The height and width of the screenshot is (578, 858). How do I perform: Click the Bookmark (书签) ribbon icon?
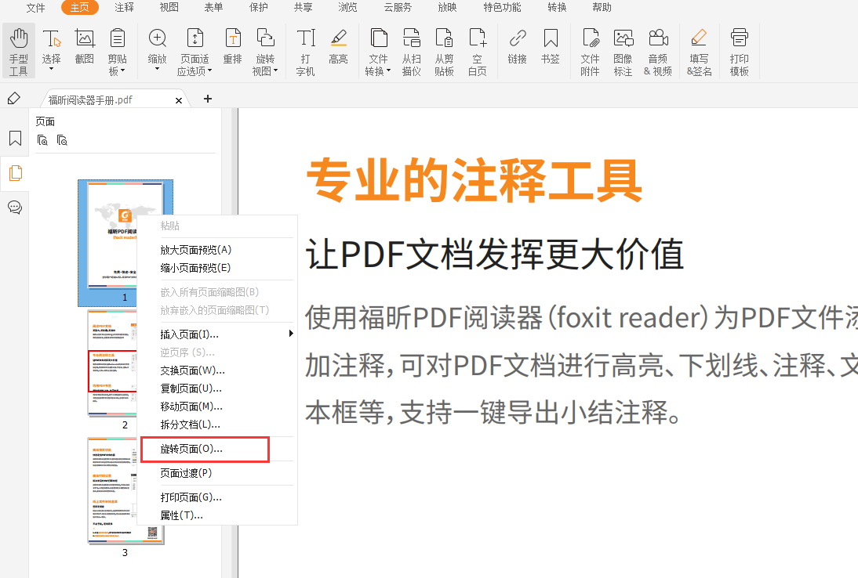click(551, 46)
